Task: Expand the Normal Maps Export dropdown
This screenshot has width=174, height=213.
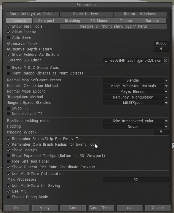Action: pos(133,92)
